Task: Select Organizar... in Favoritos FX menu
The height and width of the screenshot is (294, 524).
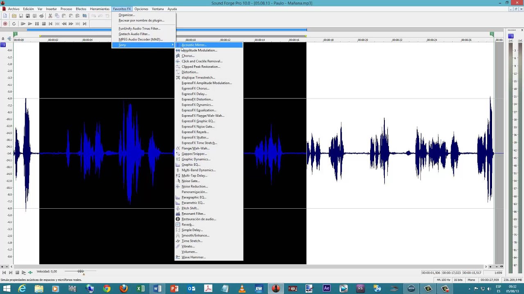Action: coord(144,15)
